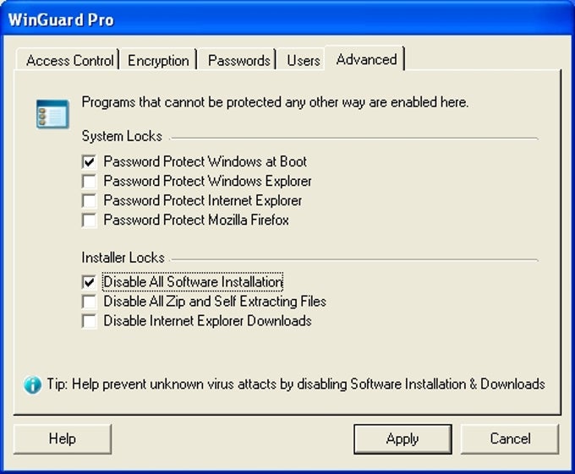Screen dimensions: 575x474
Task: Enable Disable All Zip and Self Extracting Files
Action: (x=89, y=302)
